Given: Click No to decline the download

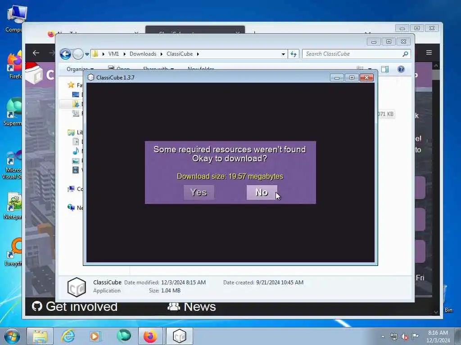Looking at the screenshot, I should click(262, 192).
